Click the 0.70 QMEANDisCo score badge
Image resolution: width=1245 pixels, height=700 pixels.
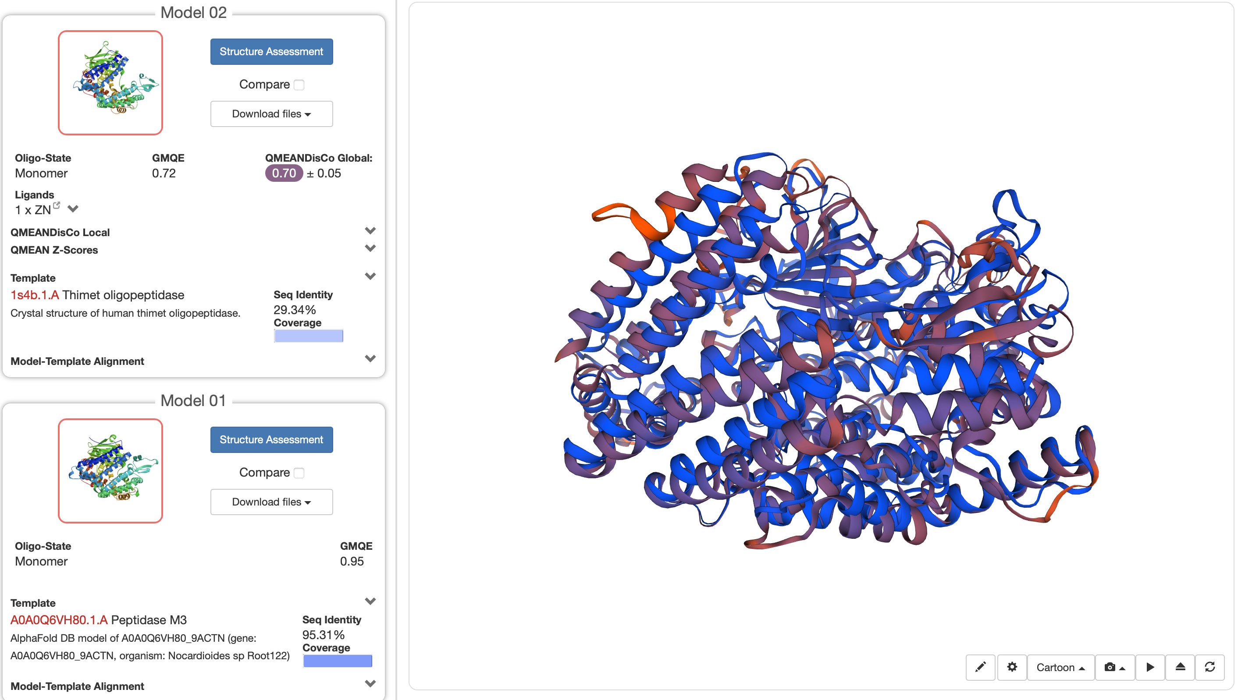point(284,173)
